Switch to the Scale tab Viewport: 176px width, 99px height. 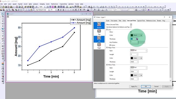click(108, 21)
